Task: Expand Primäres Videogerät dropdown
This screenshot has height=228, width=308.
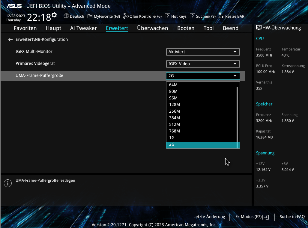Action: pos(203,64)
